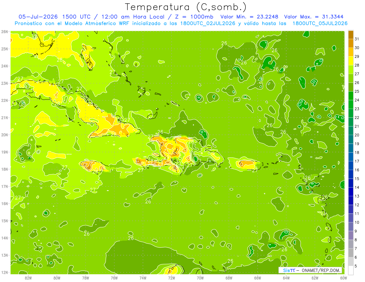Screen dimensions: 365x282
Task: Click the 70W longitude axis label
Action: (x=200, y=278)
